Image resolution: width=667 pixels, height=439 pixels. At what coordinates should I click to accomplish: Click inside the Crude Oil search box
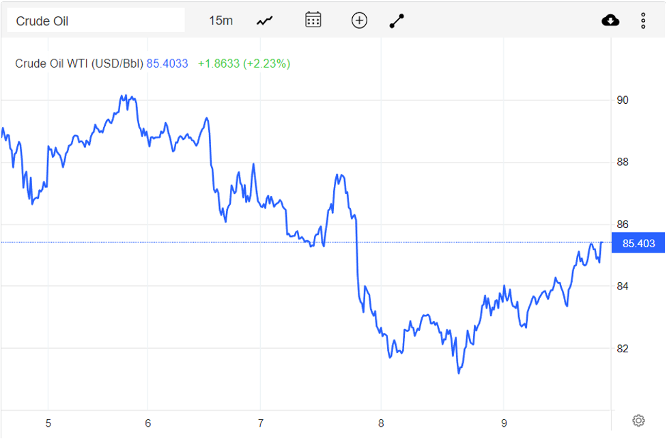(96, 20)
